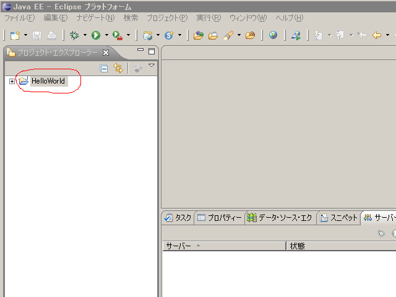Open the Run dropdown arrow
Screen dimensions: 396x297
106,35
